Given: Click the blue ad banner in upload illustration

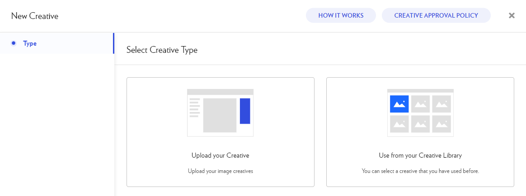Looking at the screenshot, I should (245, 111).
